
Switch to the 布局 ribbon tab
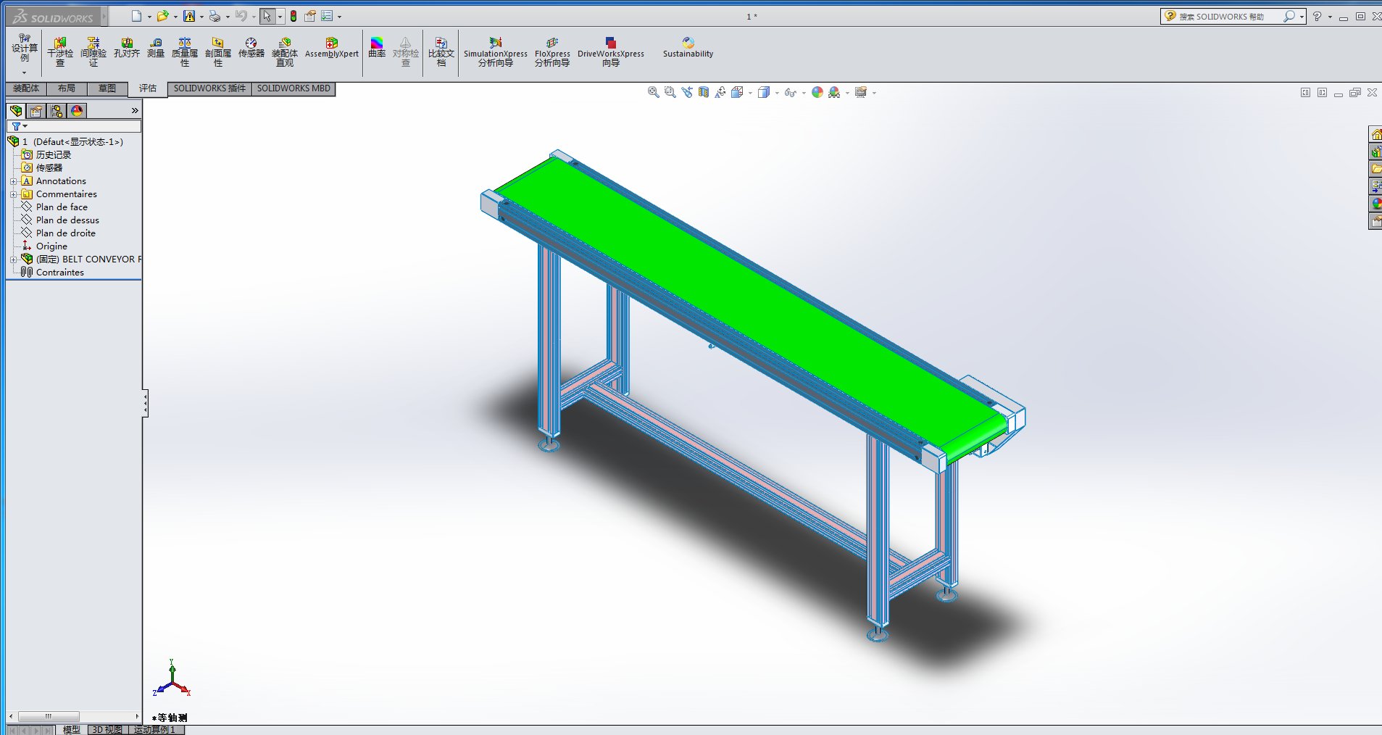67,88
